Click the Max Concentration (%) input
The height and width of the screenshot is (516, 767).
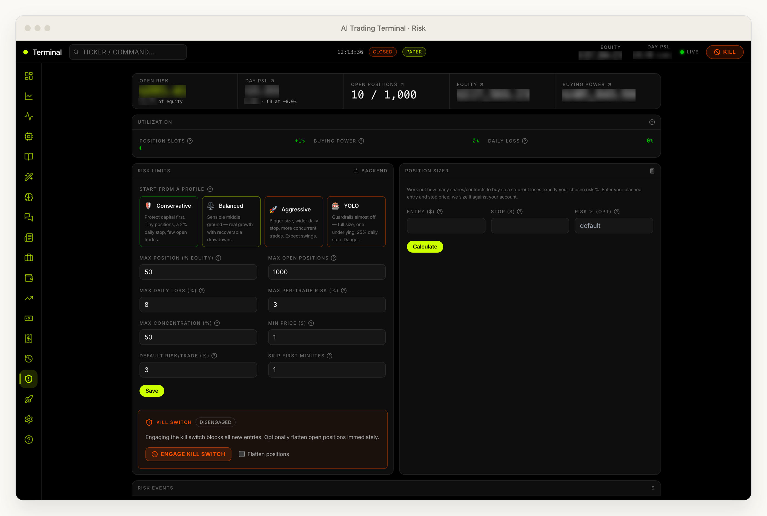pos(198,337)
